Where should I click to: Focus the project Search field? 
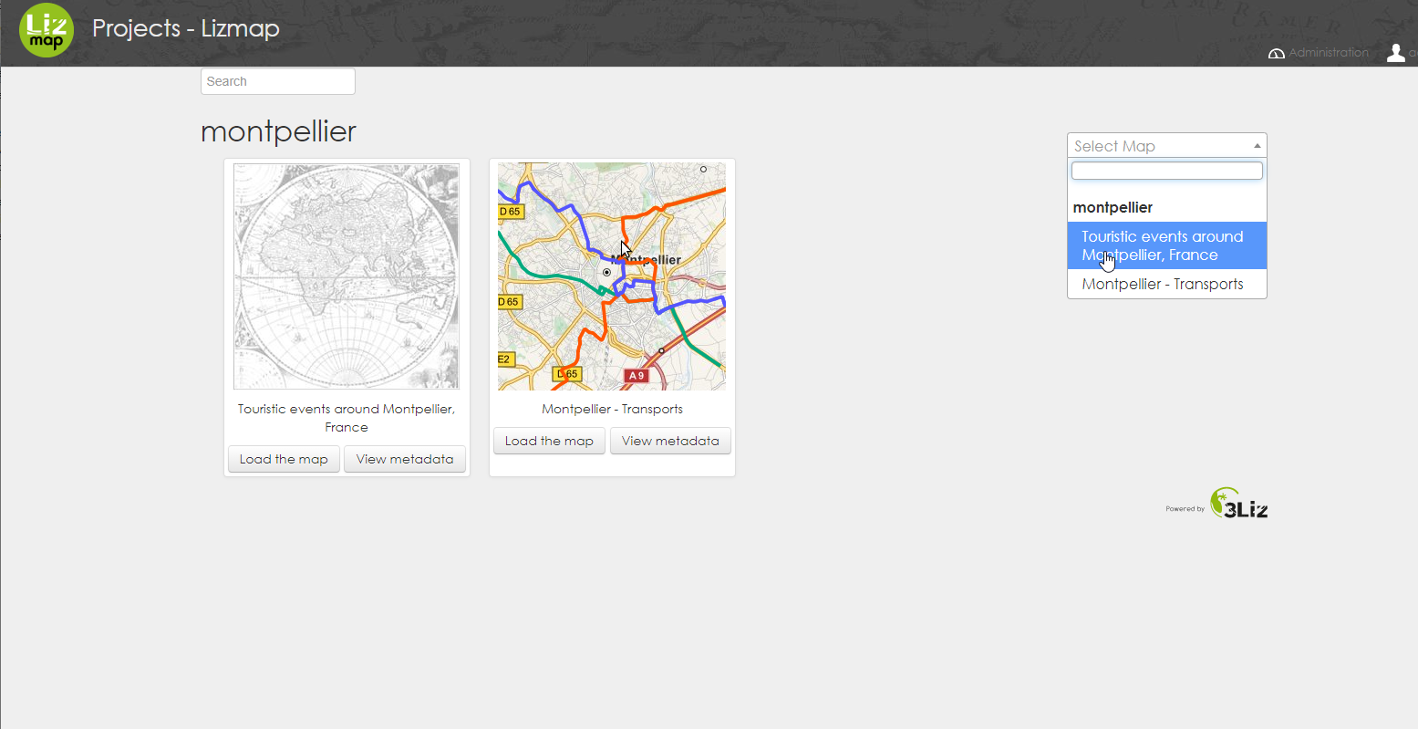click(278, 81)
